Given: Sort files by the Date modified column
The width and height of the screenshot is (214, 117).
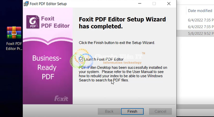Looking at the screenshot, I should tap(200, 11).
